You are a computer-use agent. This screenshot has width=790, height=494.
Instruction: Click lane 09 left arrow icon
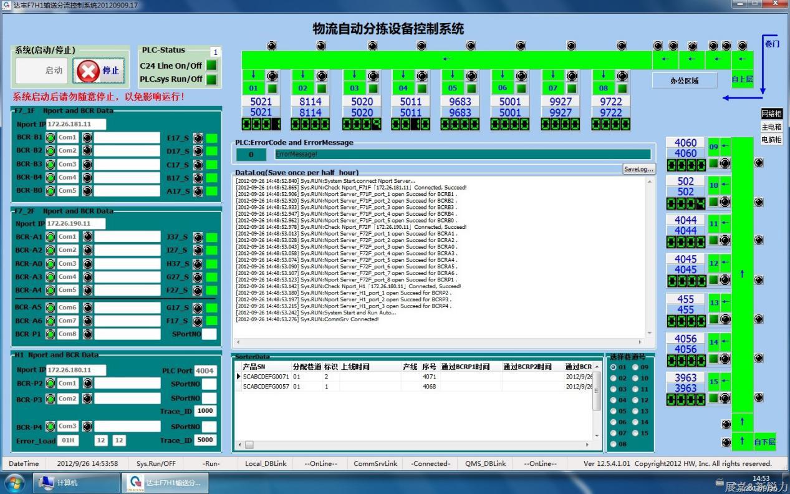click(725, 147)
